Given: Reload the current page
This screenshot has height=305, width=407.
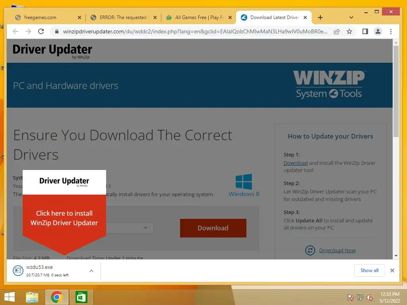Looking at the screenshot, I should tap(41, 32).
